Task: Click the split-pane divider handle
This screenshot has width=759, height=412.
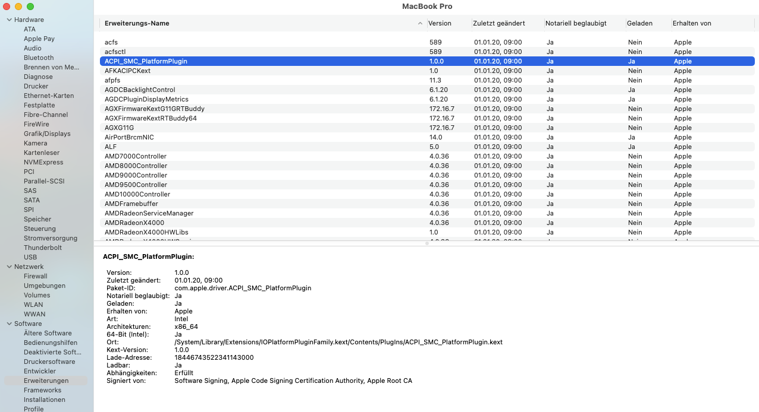Action: click(x=426, y=243)
